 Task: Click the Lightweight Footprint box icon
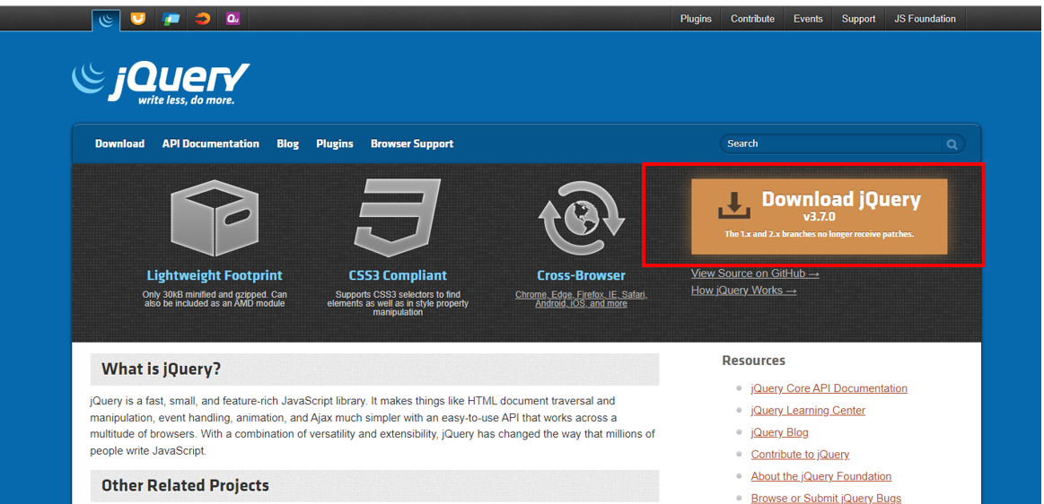coord(215,217)
